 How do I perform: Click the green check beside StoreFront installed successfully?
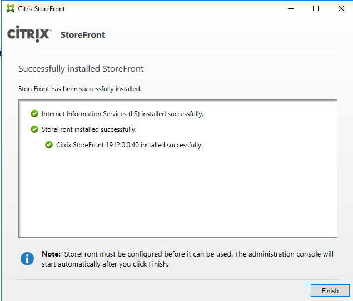tap(34, 129)
